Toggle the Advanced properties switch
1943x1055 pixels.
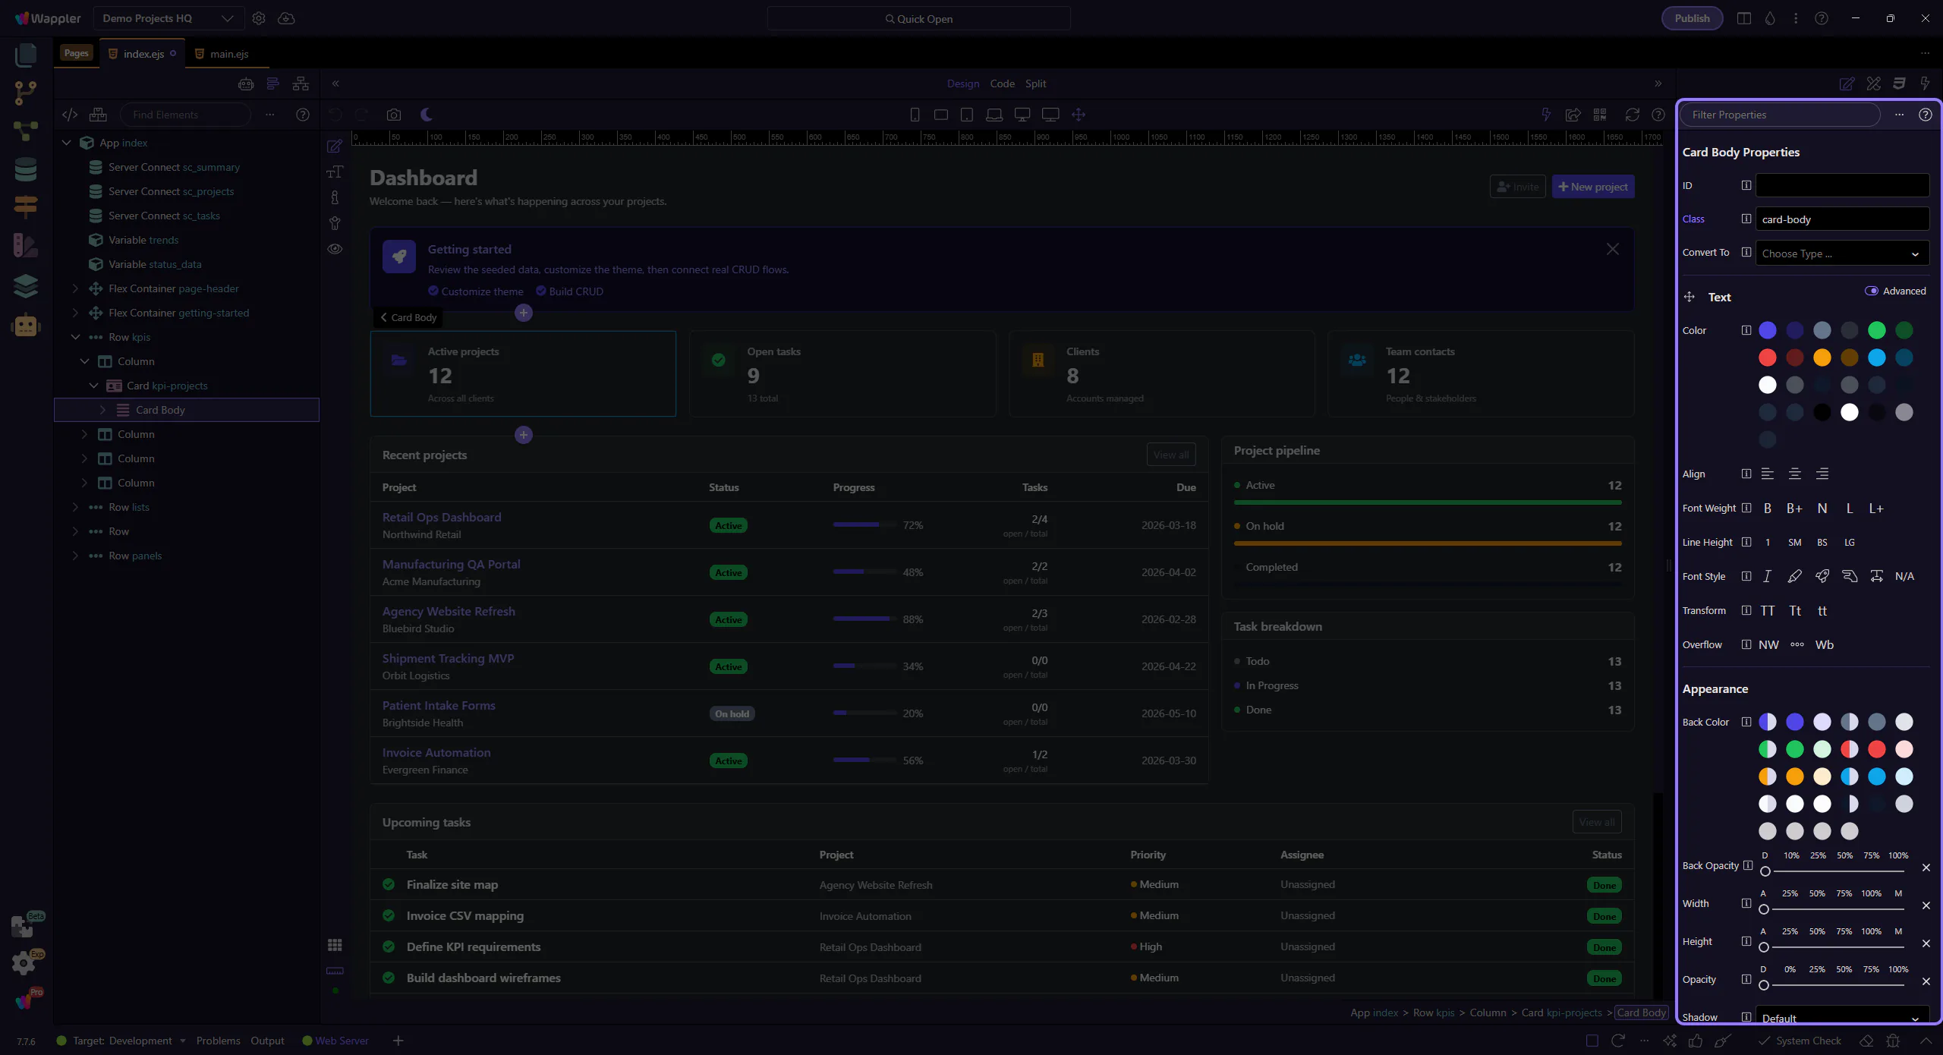(x=1872, y=291)
